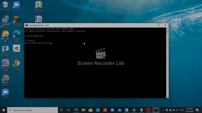Click the microphone tray icon
This screenshot has height=113, width=202.
point(167,110)
